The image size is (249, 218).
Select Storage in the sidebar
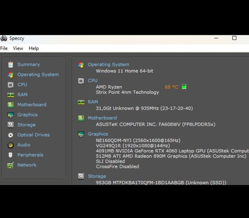click(x=26, y=125)
